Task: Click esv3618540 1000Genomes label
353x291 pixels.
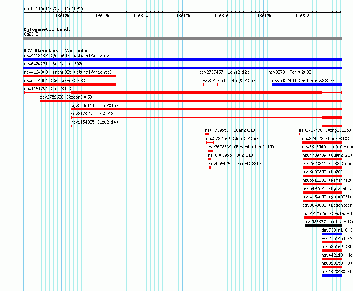Action: [x=328, y=147]
